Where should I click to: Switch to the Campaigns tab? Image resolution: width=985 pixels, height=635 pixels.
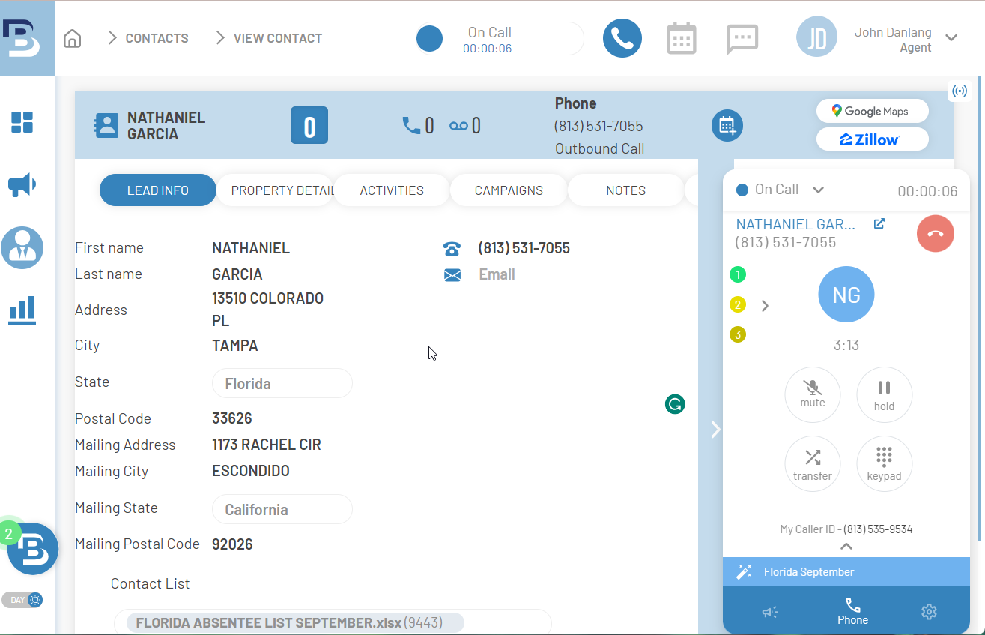pos(509,190)
